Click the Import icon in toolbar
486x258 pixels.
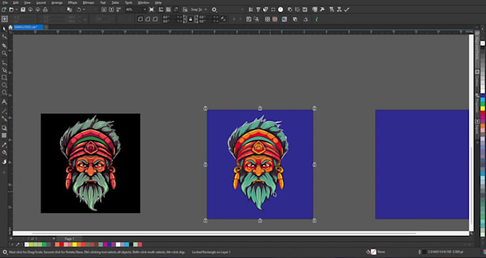click(x=104, y=9)
